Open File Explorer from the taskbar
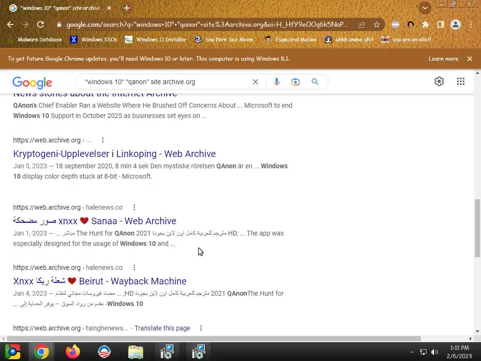The height and width of the screenshot is (361, 481). click(x=136, y=352)
